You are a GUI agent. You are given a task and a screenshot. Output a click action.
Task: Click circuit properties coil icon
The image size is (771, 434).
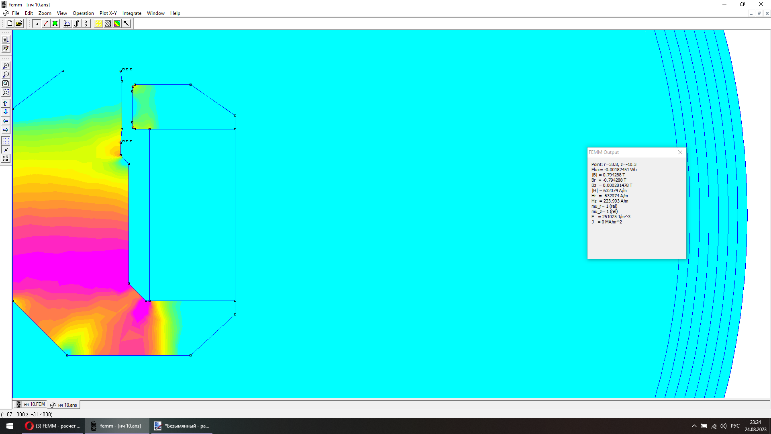(x=86, y=24)
